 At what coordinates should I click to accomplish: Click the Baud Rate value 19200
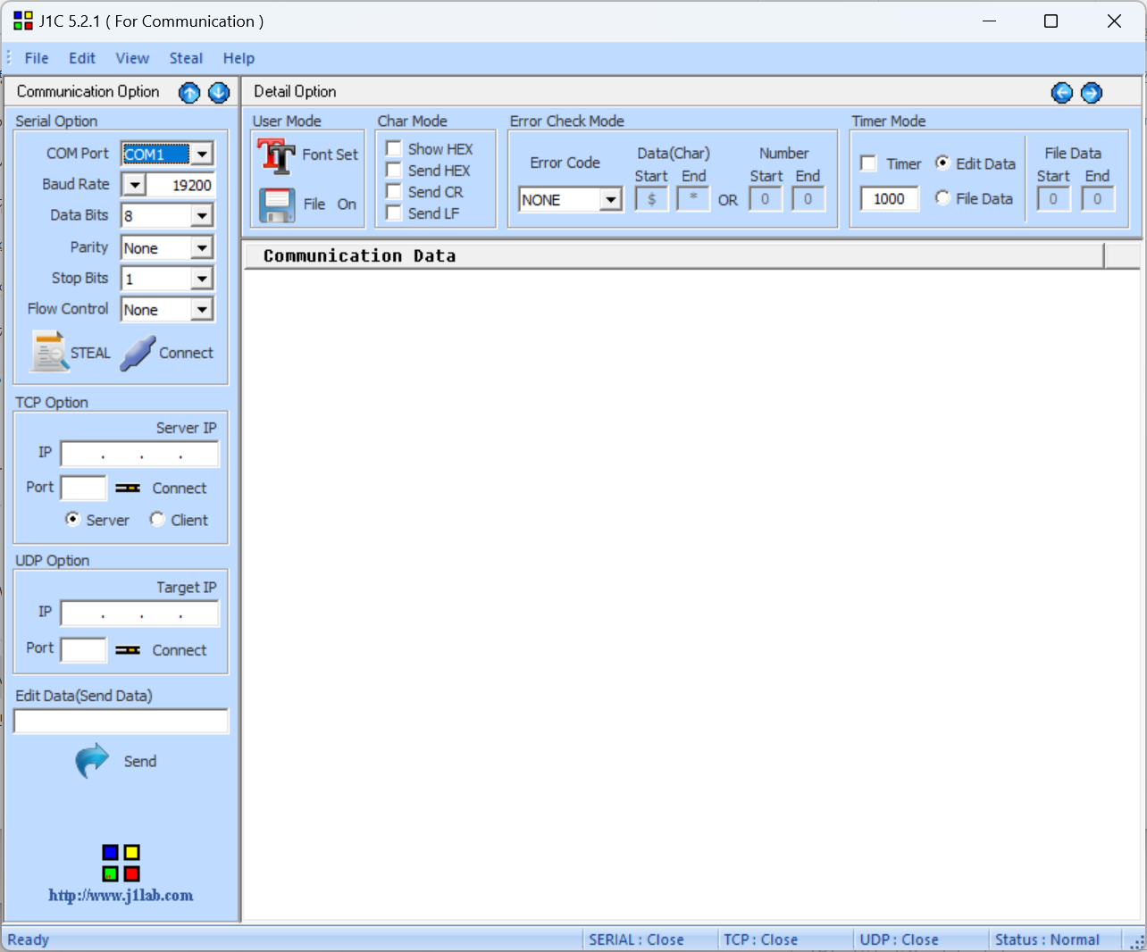[x=180, y=185]
